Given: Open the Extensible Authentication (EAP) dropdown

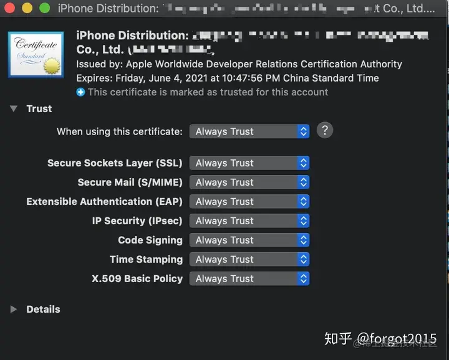Looking at the screenshot, I should [249, 202].
